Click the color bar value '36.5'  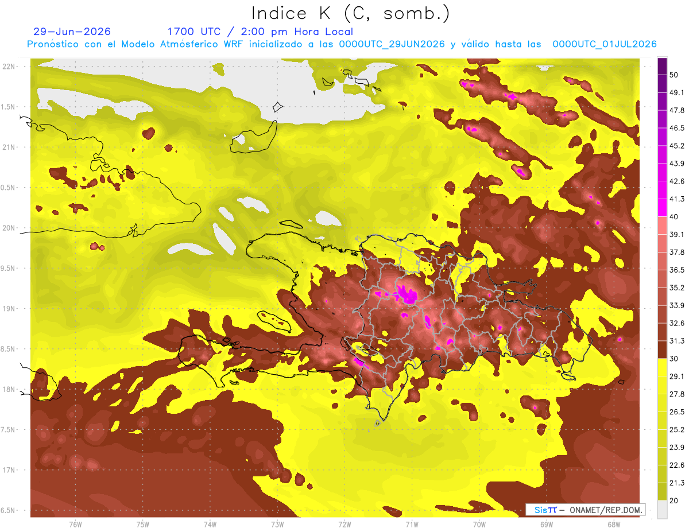coord(676,270)
